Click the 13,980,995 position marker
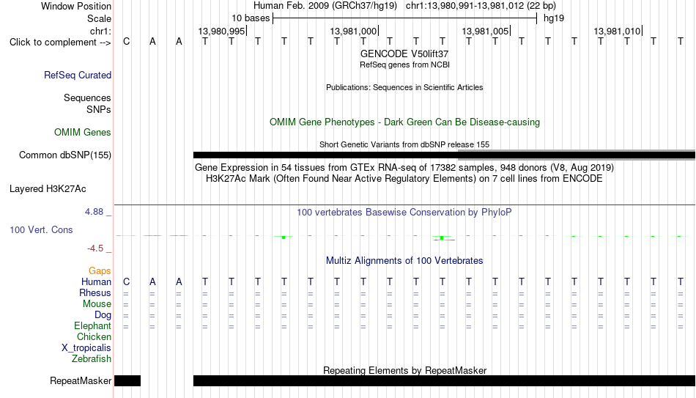The image size is (696, 398). point(221,31)
